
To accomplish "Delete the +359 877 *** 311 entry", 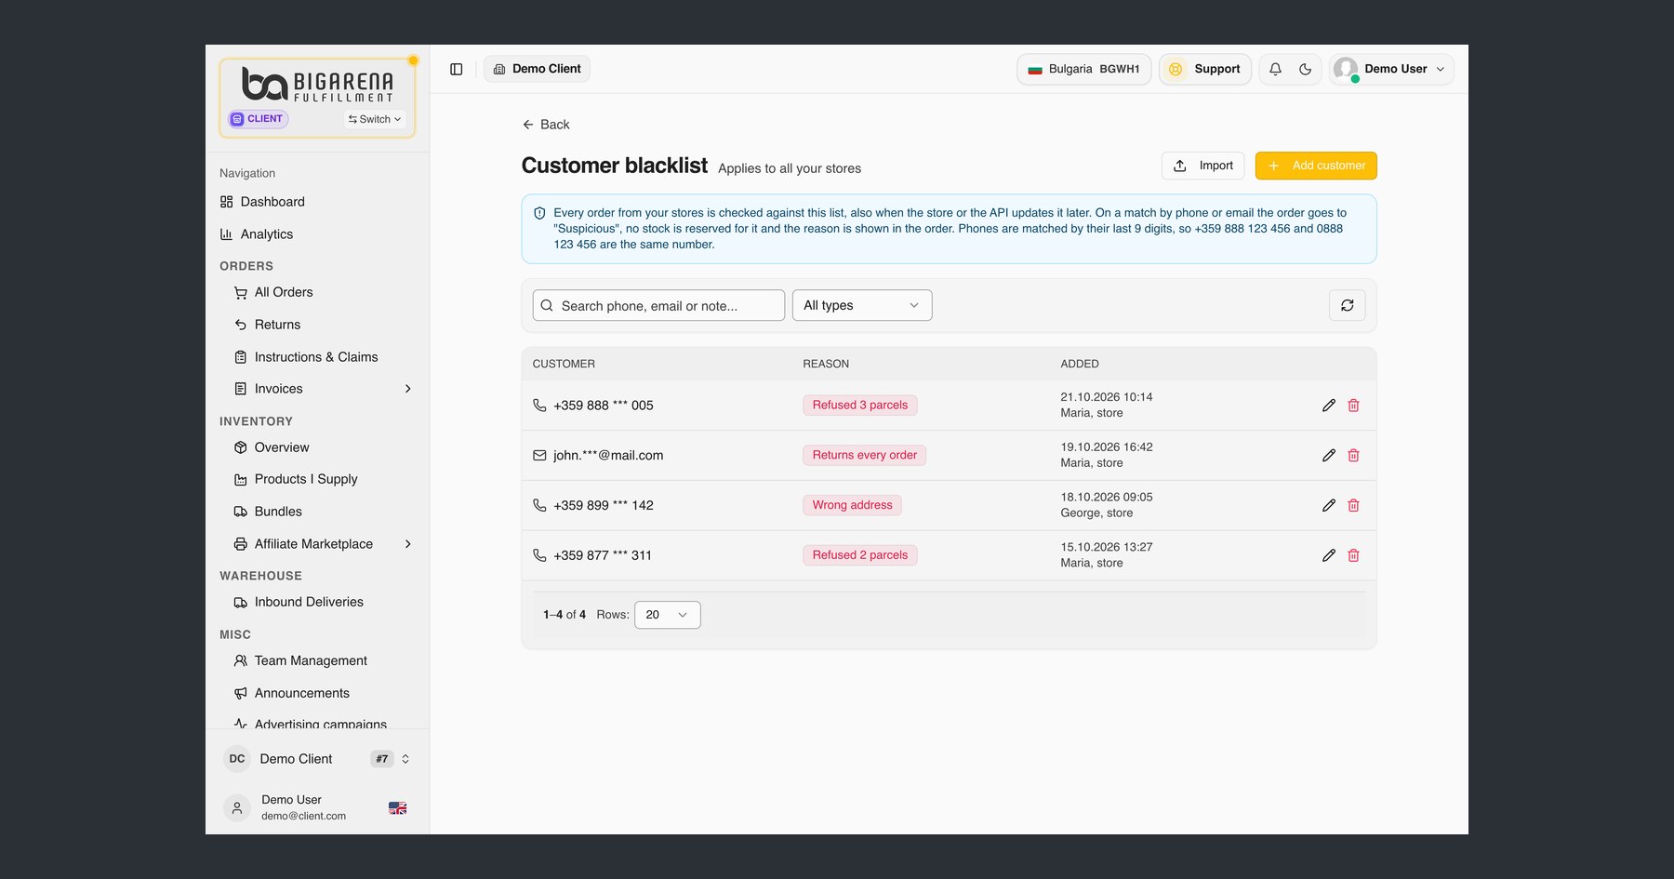I will click(1353, 555).
